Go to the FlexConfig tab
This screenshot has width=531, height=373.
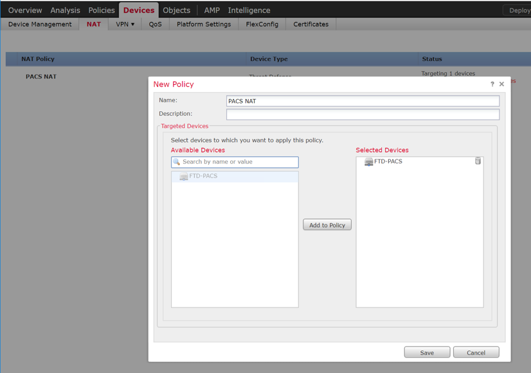click(262, 24)
